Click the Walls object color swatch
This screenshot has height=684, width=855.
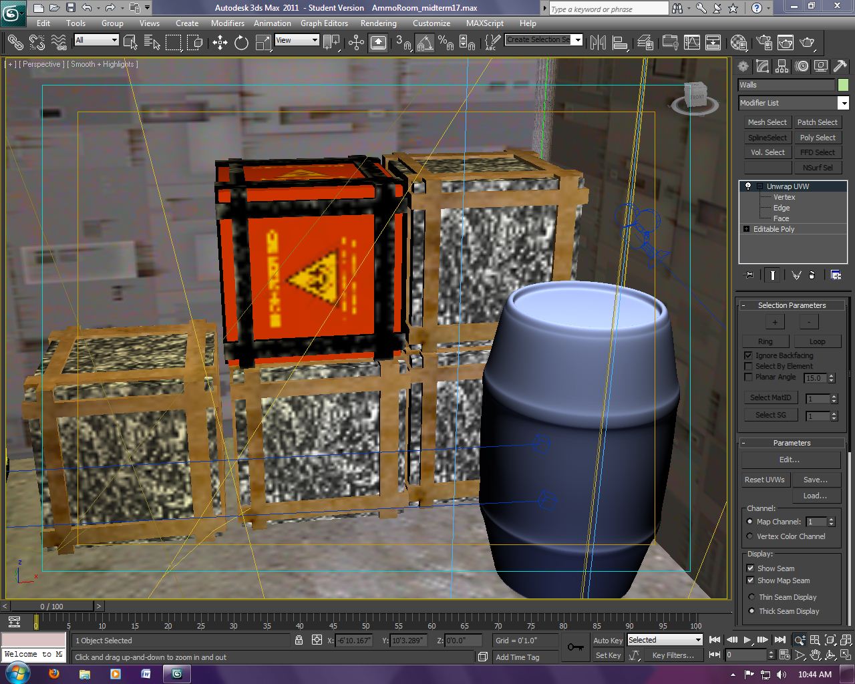(843, 85)
